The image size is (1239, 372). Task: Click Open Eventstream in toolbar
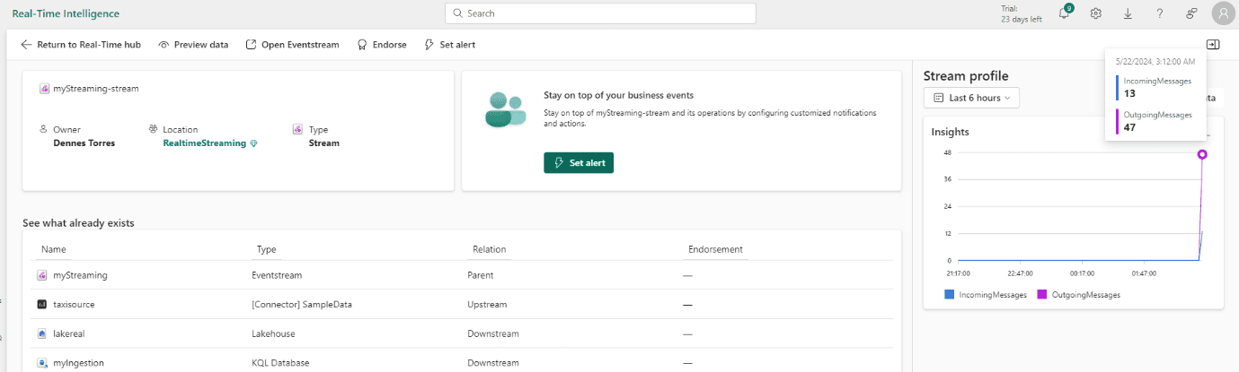point(293,44)
